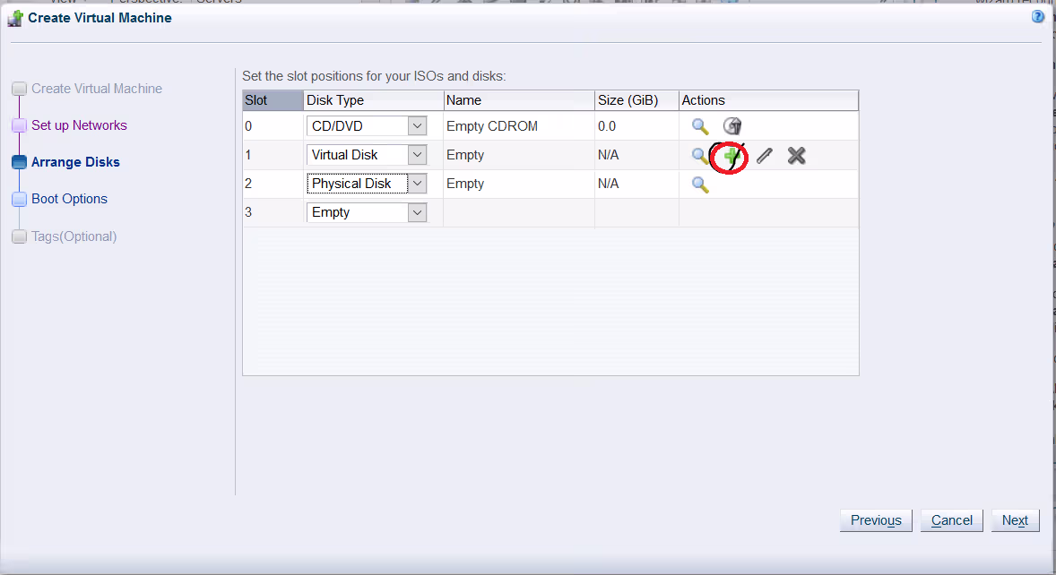Click Next to continue the wizard
The height and width of the screenshot is (575, 1056).
[x=1015, y=520]
